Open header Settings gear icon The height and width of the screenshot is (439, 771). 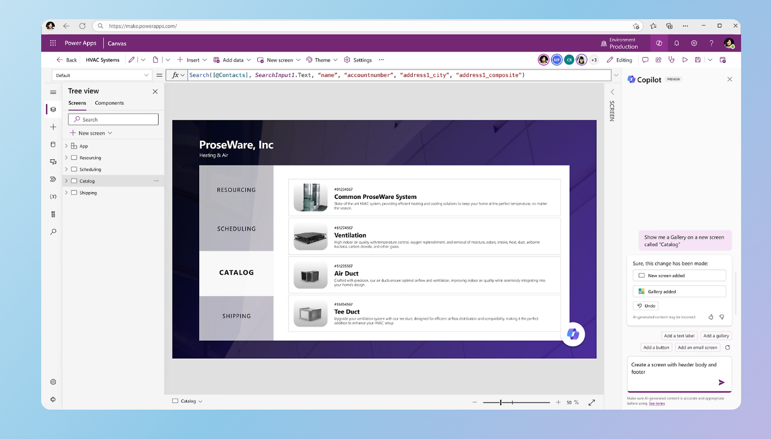pos(694,43)
